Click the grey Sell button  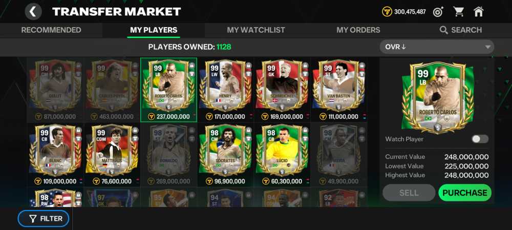[x=409, y=193]
